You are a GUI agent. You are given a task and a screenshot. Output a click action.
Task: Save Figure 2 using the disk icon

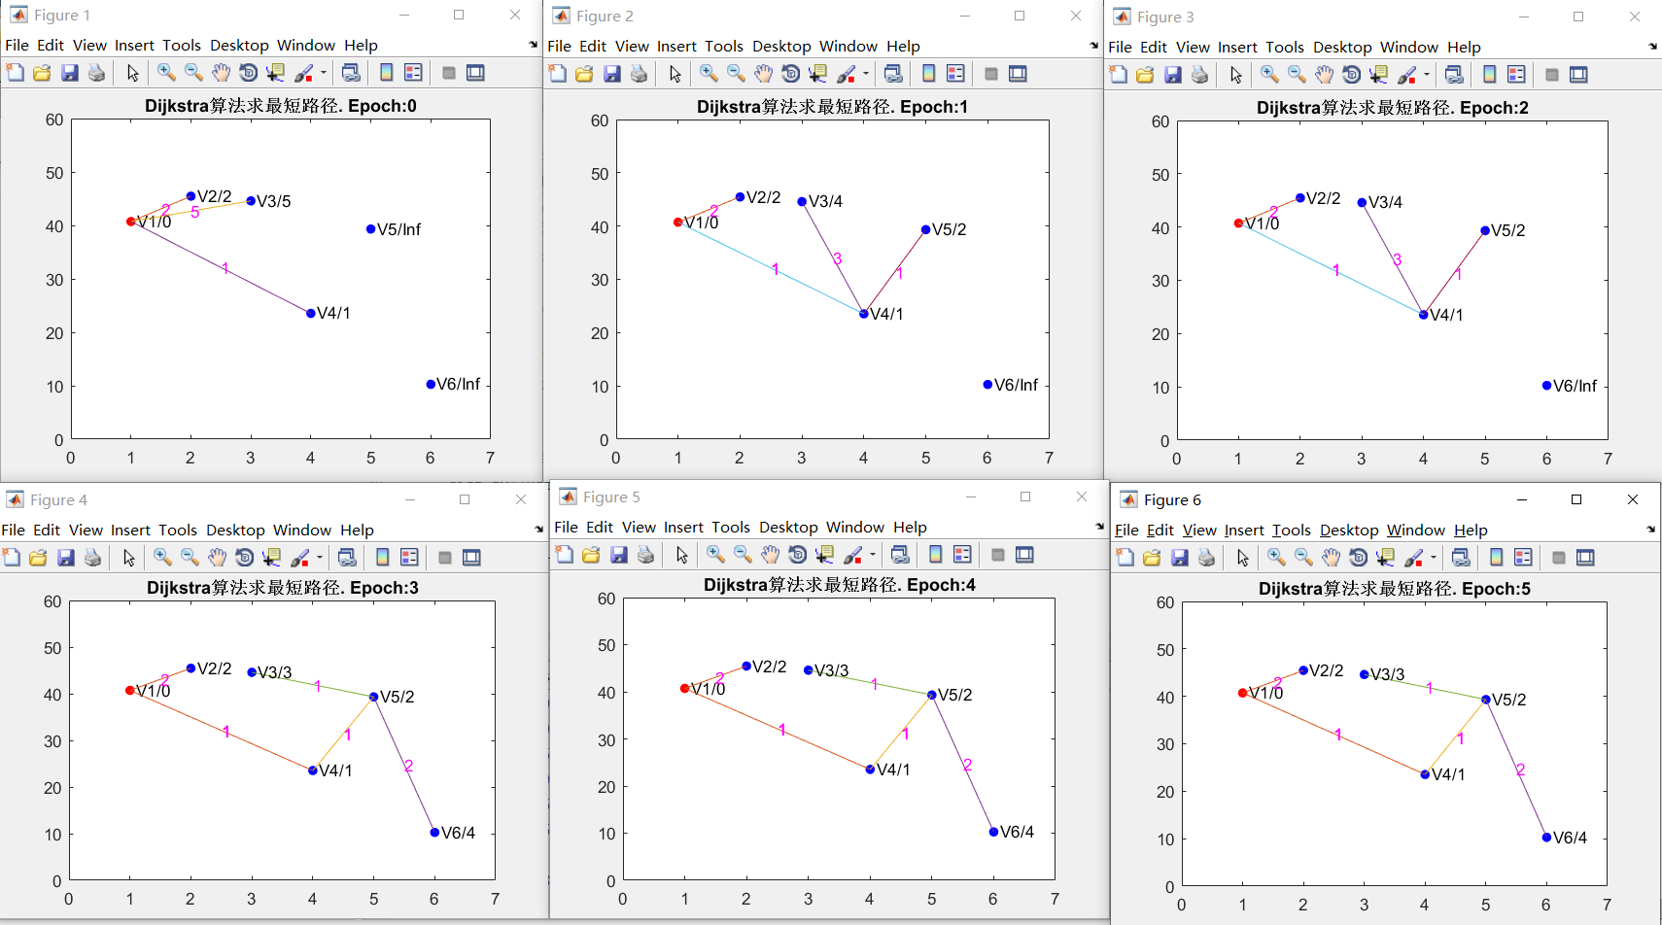click(x=611, y=74)
